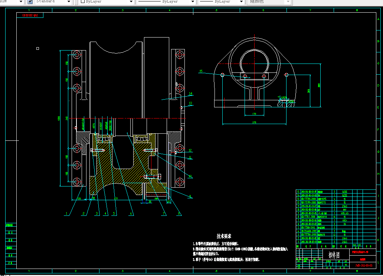The height and width of the screenshot is (276, 383).
Task: Open the ByLayer linetype dropdown
Action: pyautogui.click(x=193, y=2)
